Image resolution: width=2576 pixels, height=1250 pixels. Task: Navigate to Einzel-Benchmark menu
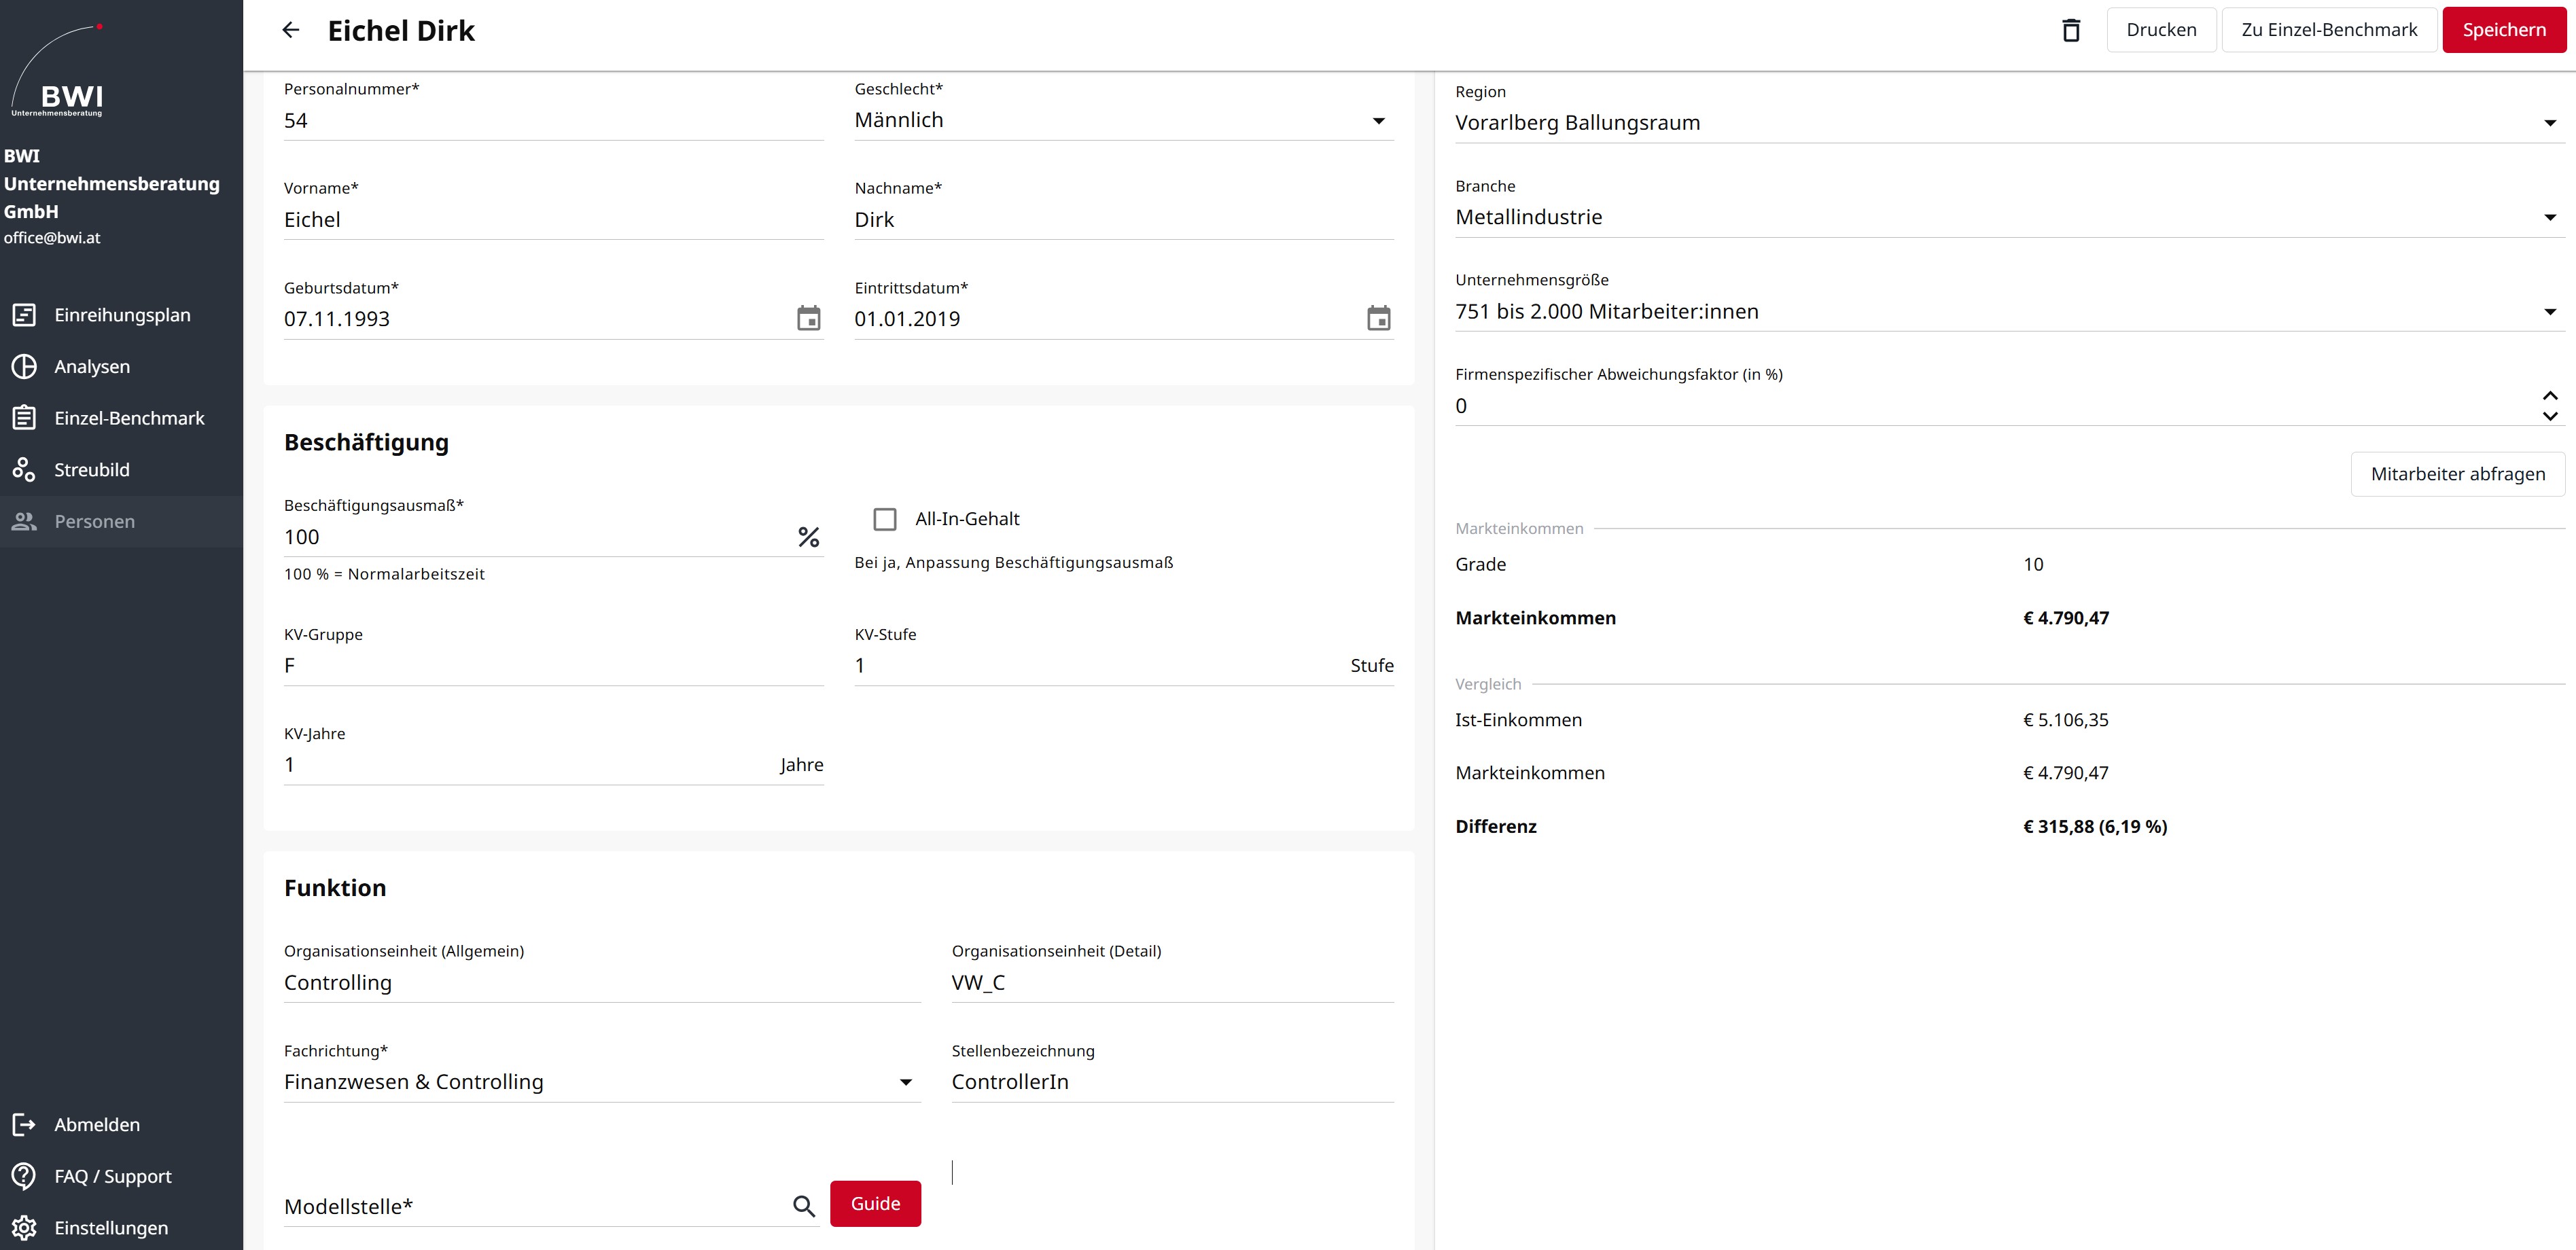coord(122,418)
